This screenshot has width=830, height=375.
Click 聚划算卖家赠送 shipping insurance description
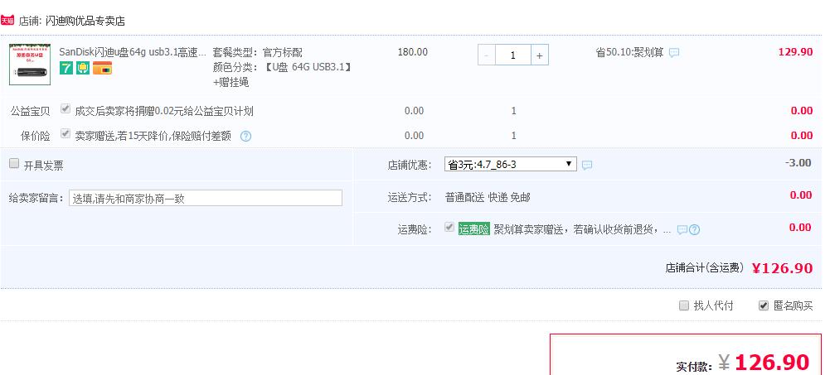click(x=582, y=230)
